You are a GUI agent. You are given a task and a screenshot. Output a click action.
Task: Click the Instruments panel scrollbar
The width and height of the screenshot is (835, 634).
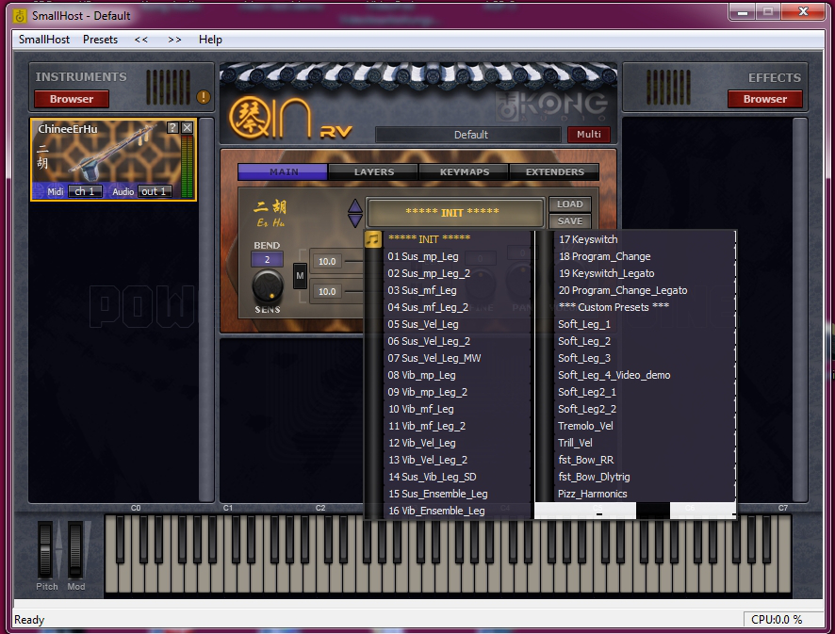(206, 309)
